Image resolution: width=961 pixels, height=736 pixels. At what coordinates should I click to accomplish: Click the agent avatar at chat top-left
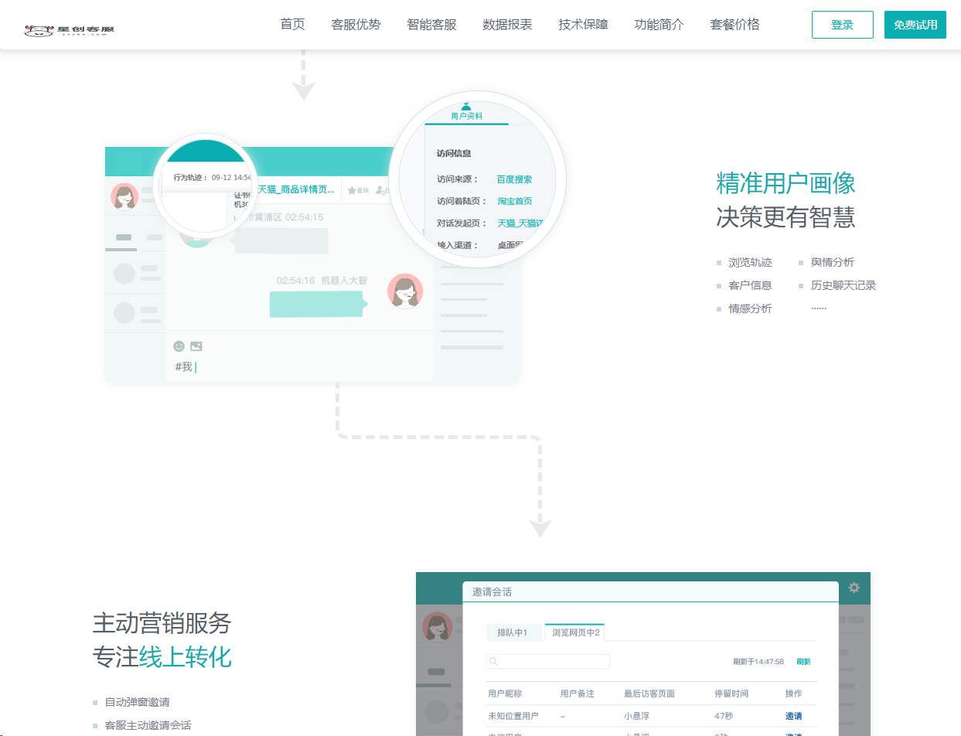(x=124, y=196)
